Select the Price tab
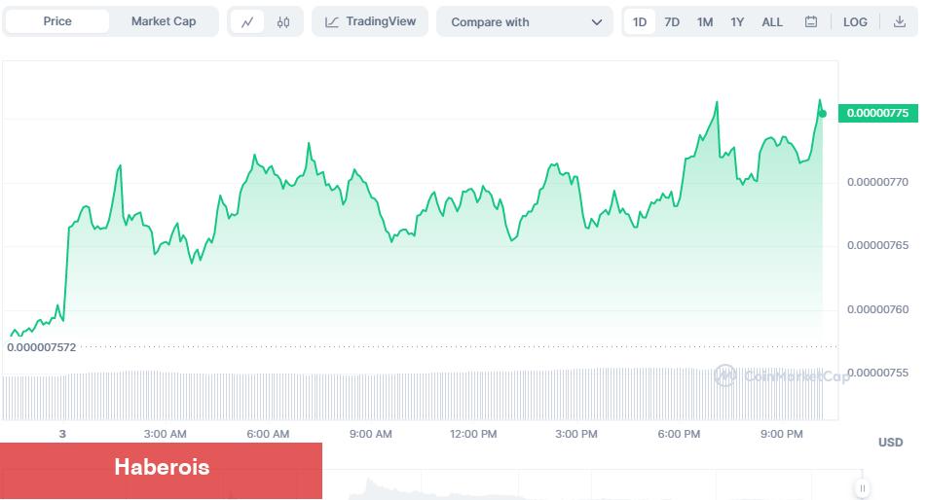Screen dimensions: 927x500 click(57, 21)
